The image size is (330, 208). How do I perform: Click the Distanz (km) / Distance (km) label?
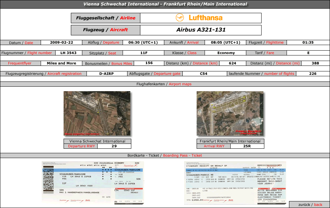pyautogui.click(x=192, y=63)
